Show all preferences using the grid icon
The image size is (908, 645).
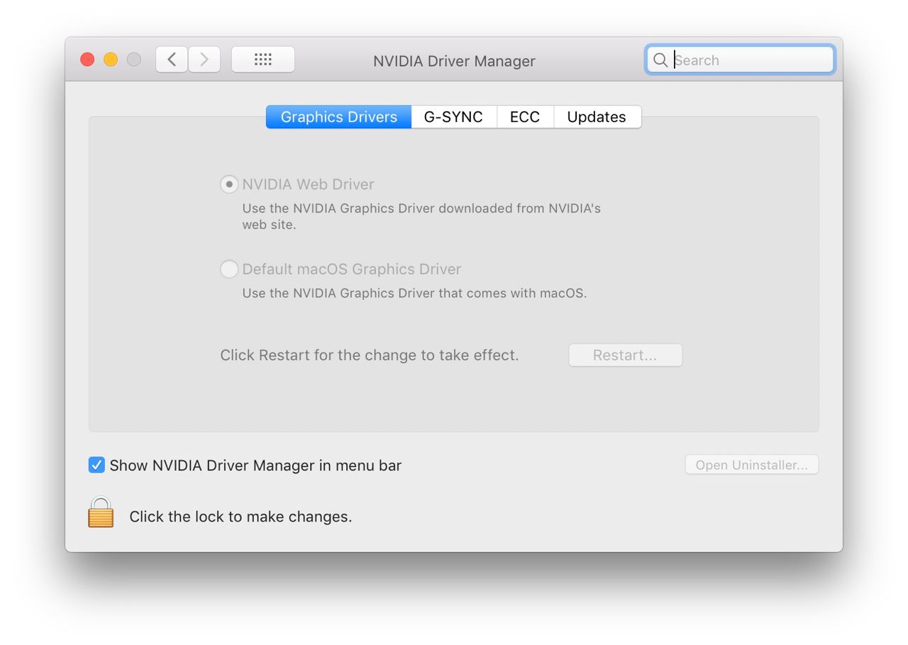263,60
